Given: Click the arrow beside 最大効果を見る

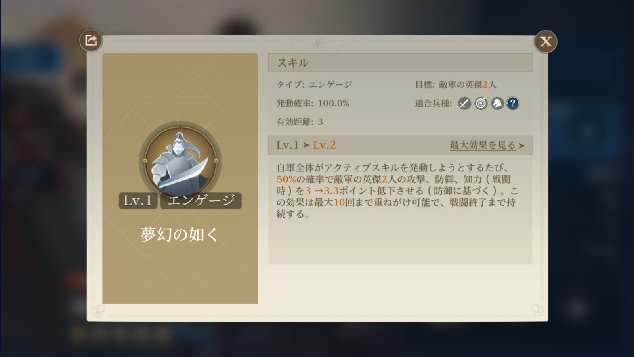Looking at the screenshot, I should 522,146.
